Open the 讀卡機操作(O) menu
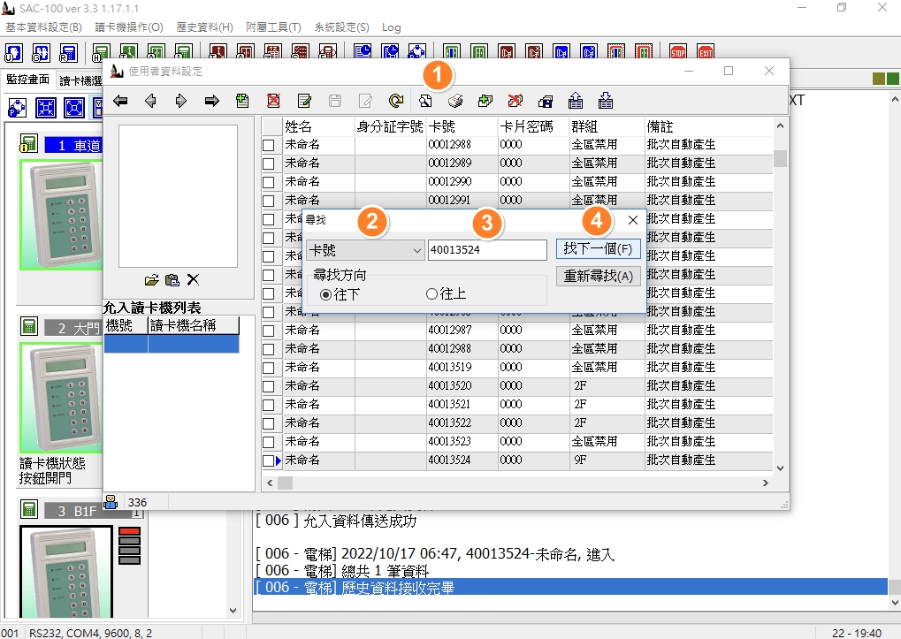Image resolution: width=901 pixels, height=639 pixels. 129,27
